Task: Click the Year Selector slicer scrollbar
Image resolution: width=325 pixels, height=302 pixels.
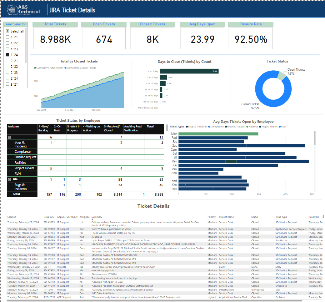Action: (26, 46)
